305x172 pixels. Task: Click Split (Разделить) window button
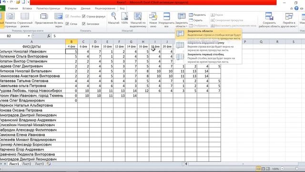(197, 15)
